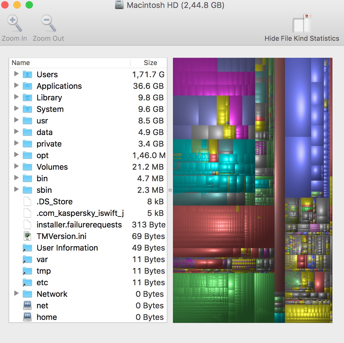Click the Zoom Out label

click(x=48, y=38)
